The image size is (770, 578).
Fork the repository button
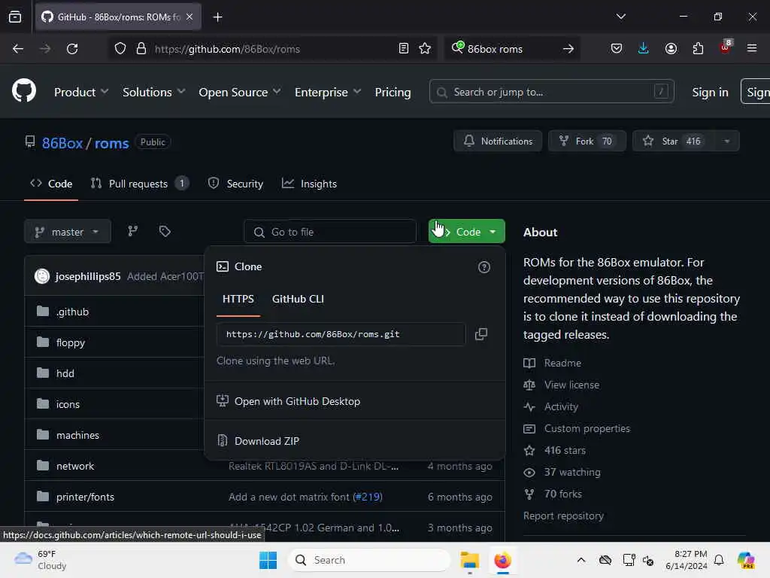coord(587,141)
